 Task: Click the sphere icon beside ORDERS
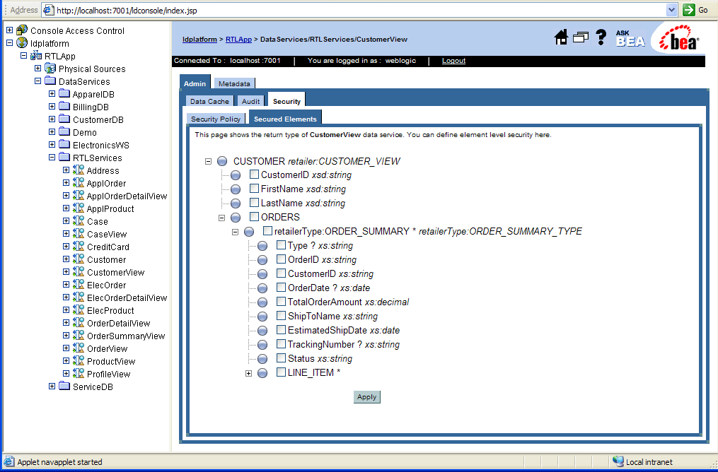pyautogui.click(x=236, y=218)
